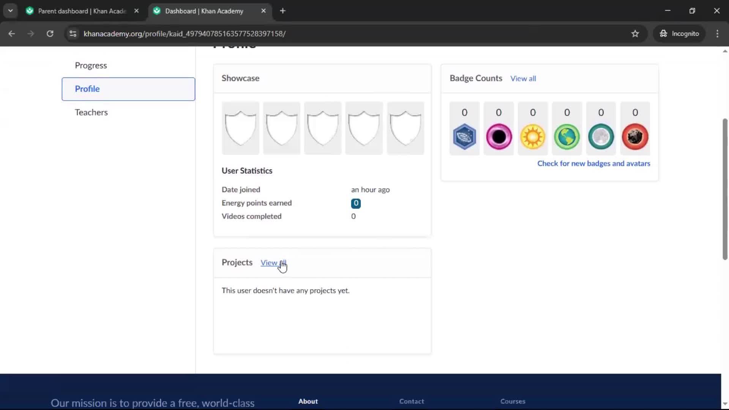This screenshot has width=729, height=410.
Task: Click the 'This user doesn't have any projects yet' text
Action: [286, 291]
